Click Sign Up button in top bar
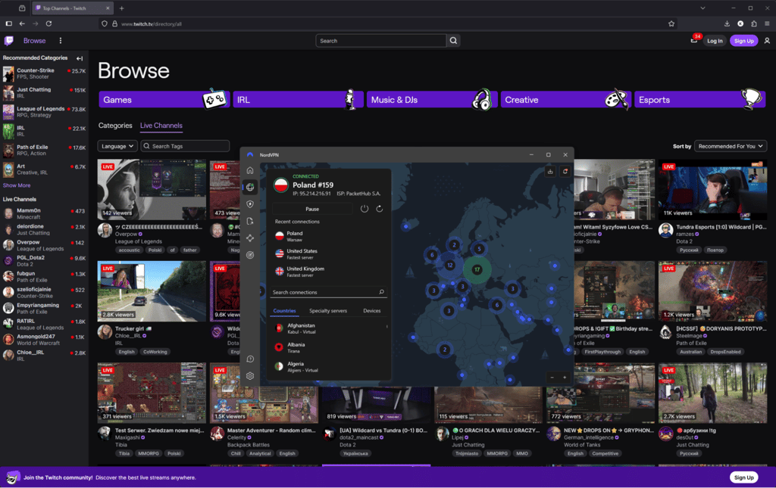 click(x=743, y=41)
